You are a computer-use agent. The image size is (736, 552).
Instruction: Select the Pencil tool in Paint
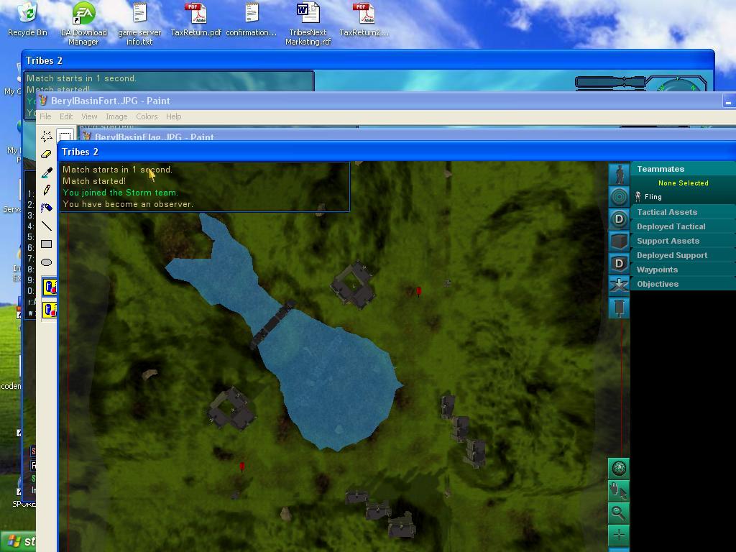coord(47,190)
